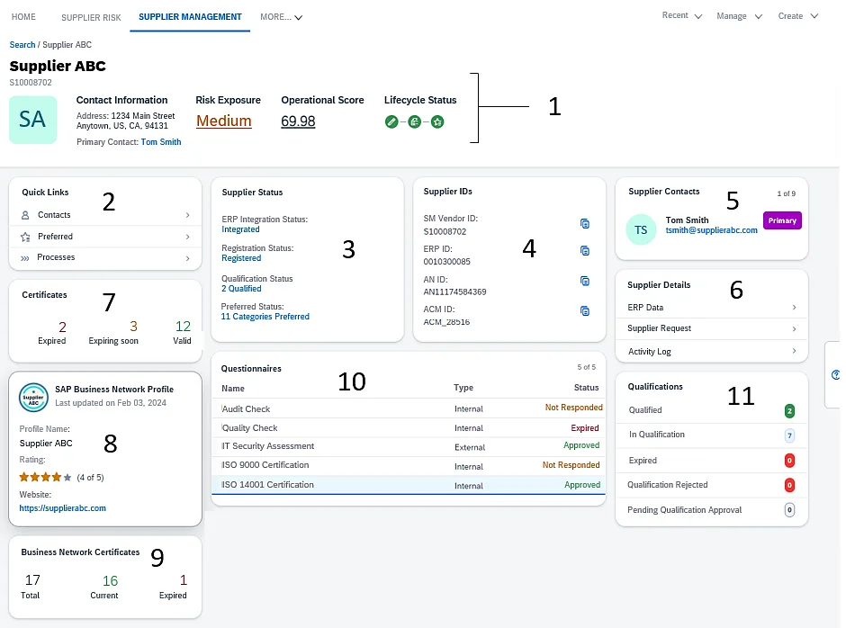Click the Integrated ERP status link
This screenshot has width=846, height=628.
coord(240,229)
